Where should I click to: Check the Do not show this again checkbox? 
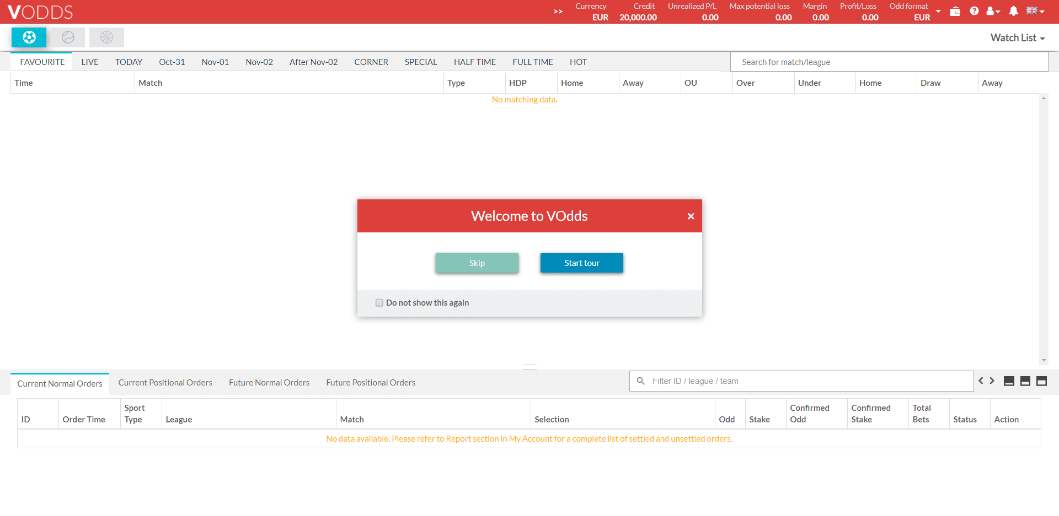click(x=379, y=302)
